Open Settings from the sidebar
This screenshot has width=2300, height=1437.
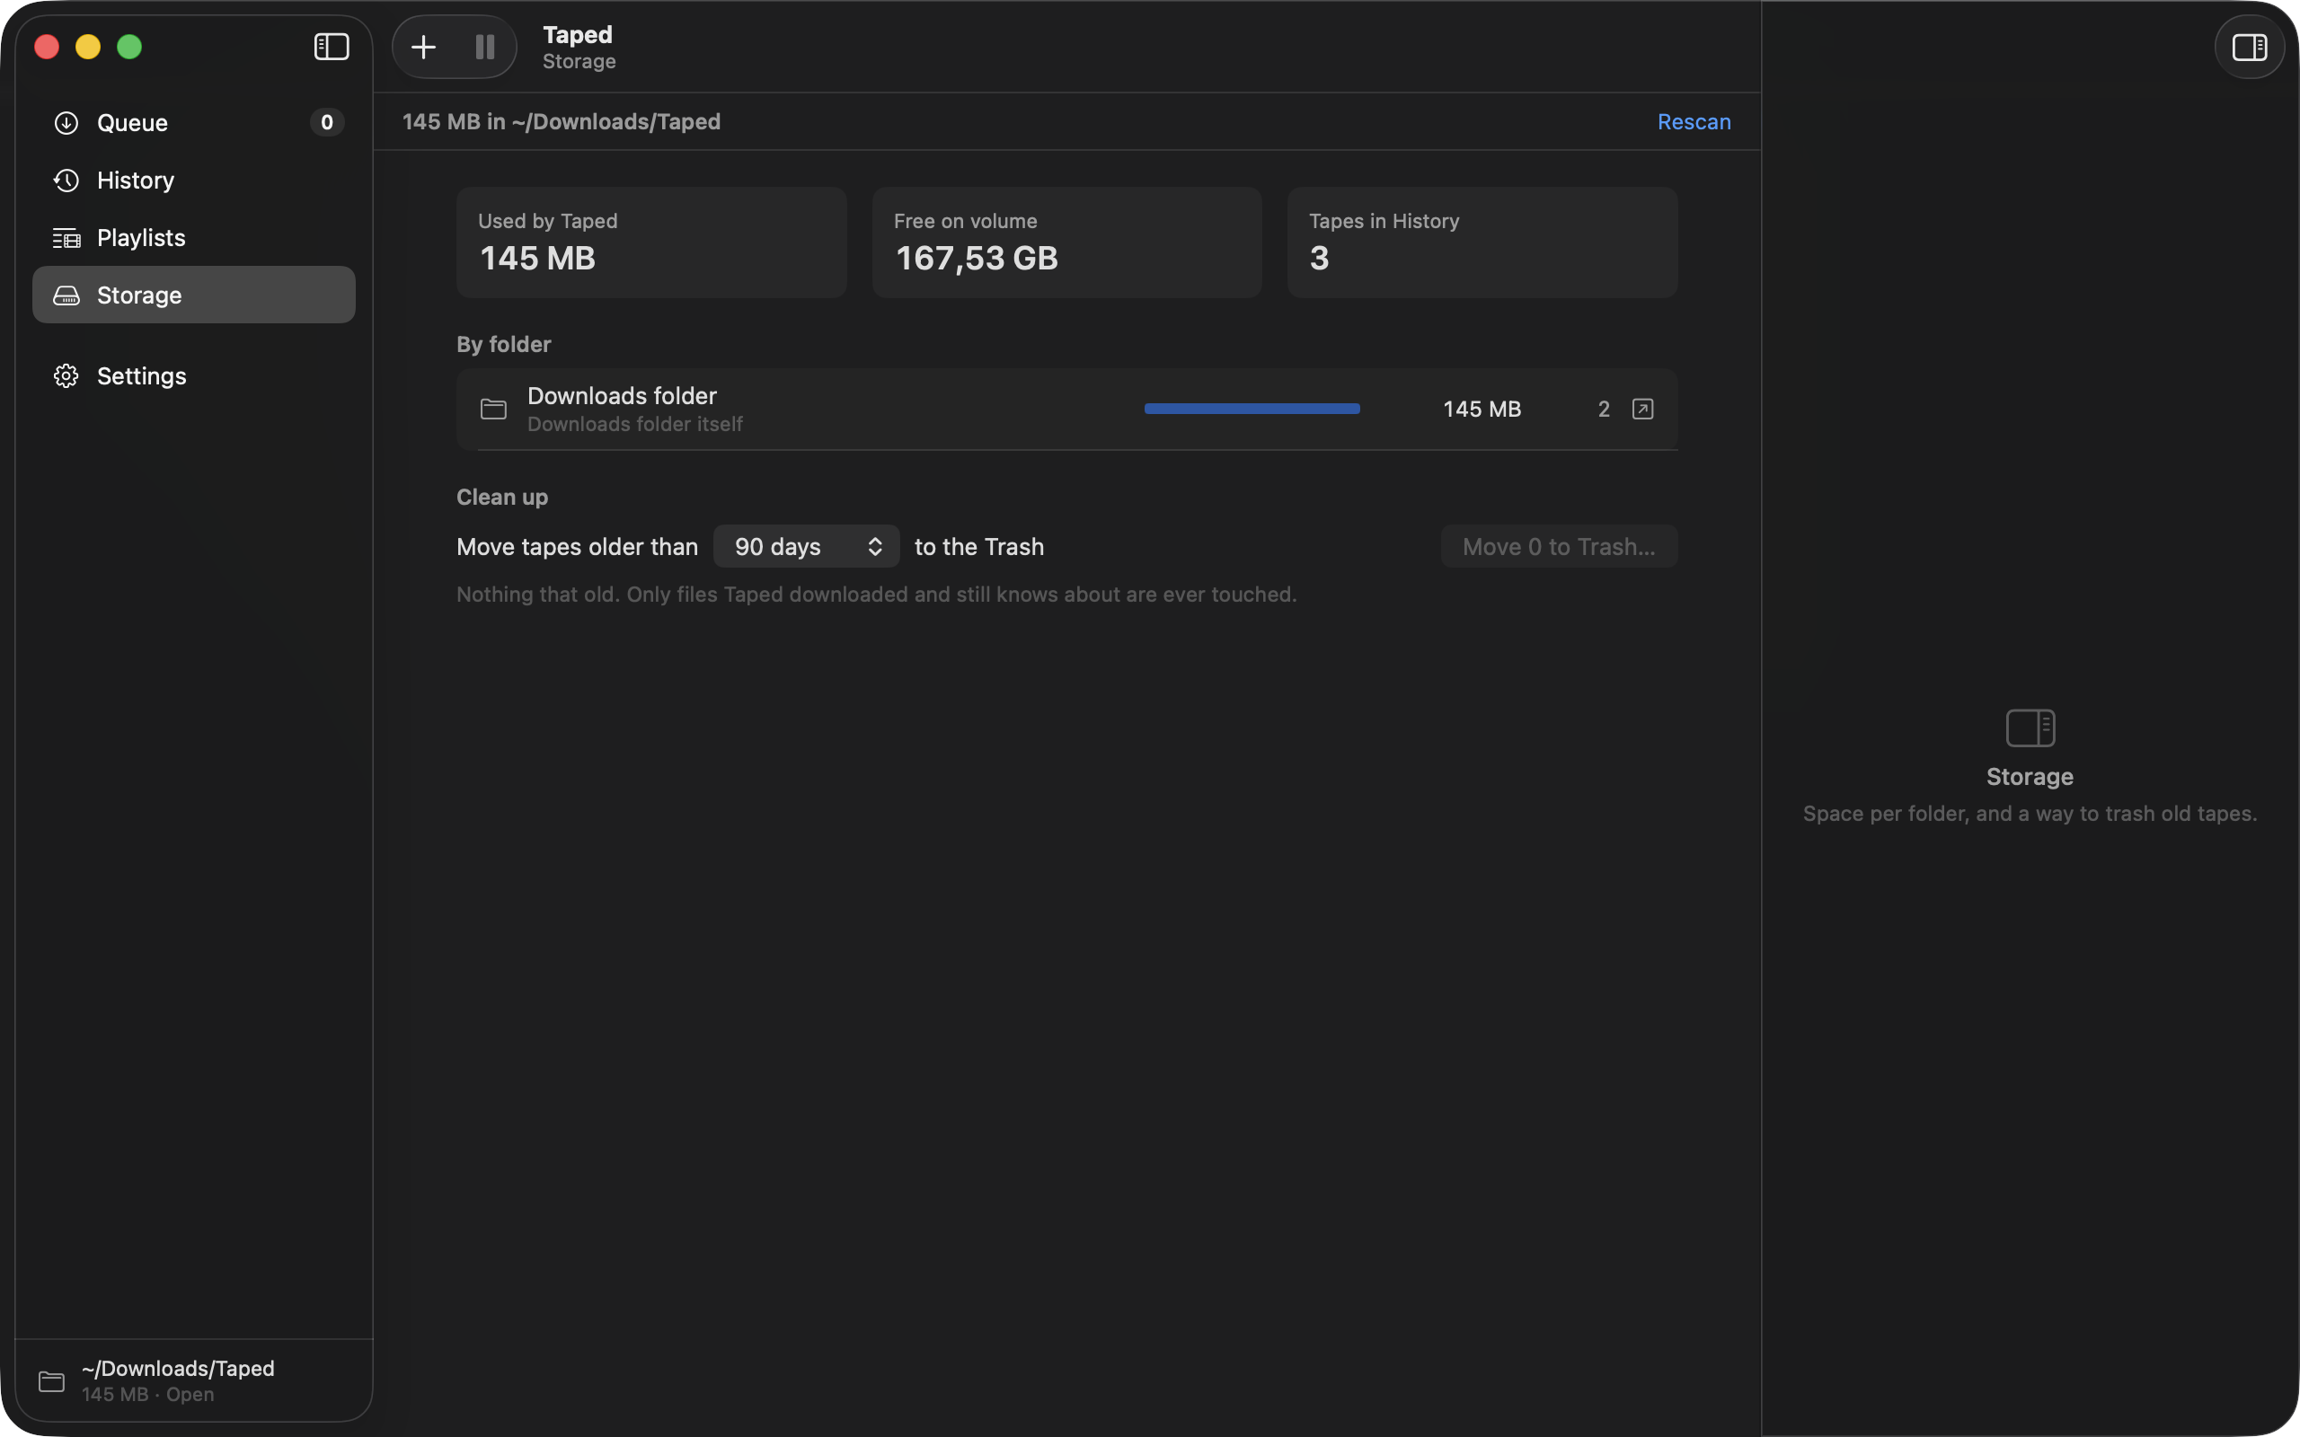(194, 375)
